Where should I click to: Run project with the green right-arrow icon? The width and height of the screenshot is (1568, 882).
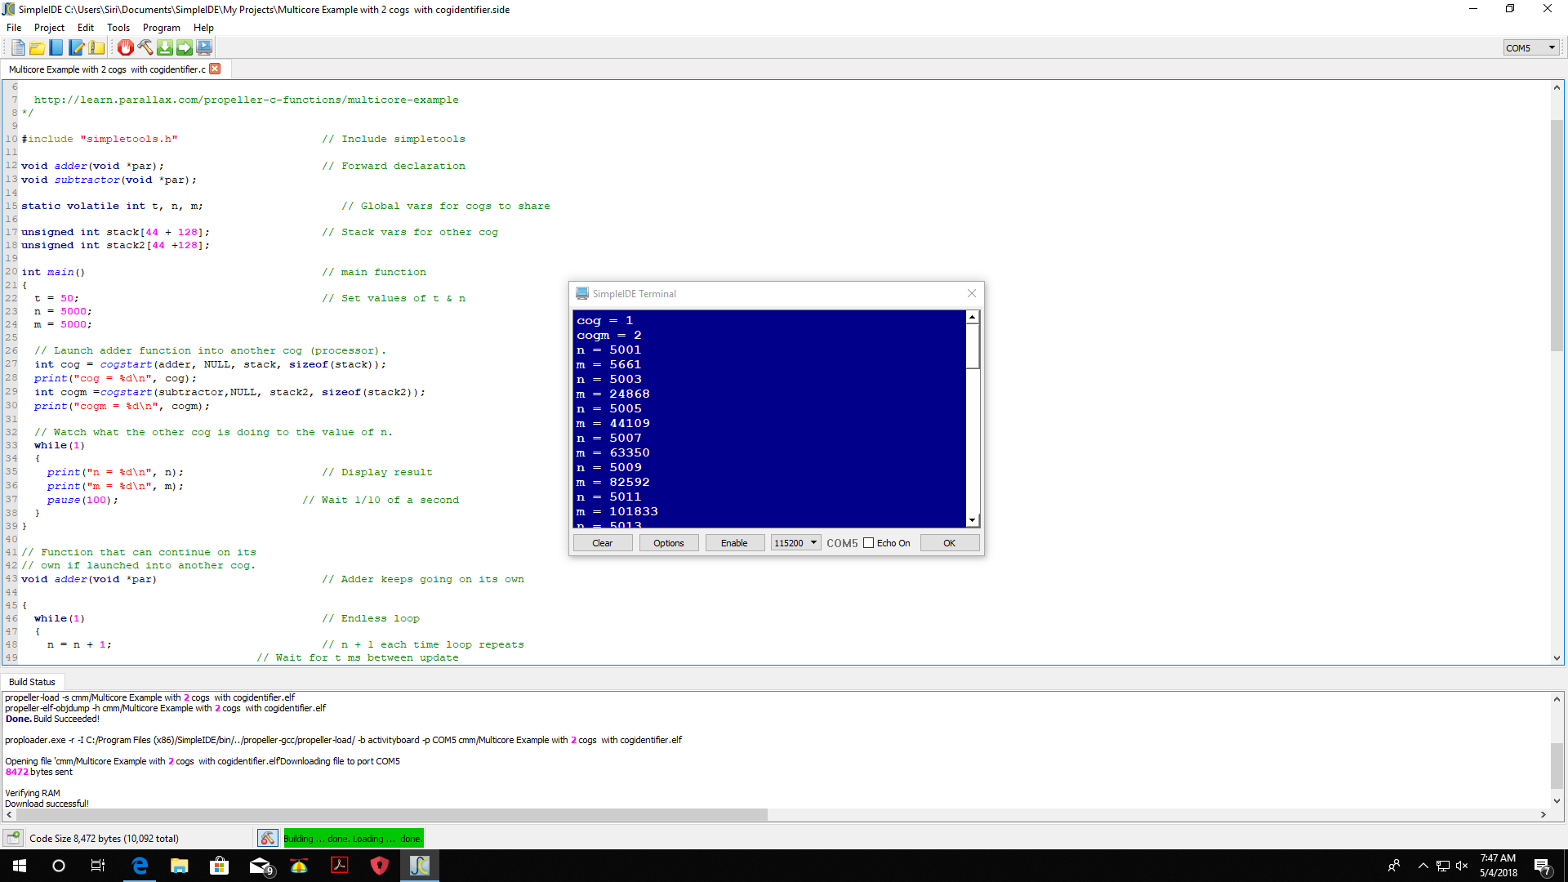pyautogui.click(x=185, y=48)
